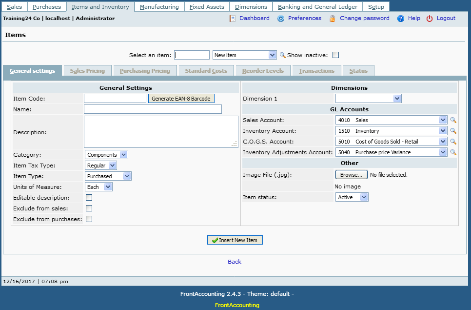Viewport: 471px width, 310px height.
Task: Click search icon beside C.O.G.S. Account
Action: point(453,142)
